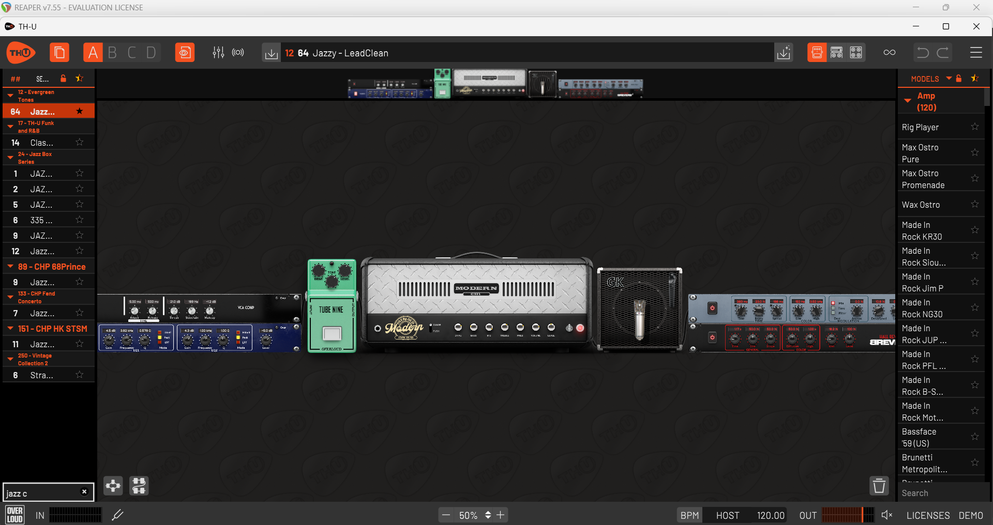Click the save preset icon with sparkles
993x525 pixels.
(x=784, y=53)
